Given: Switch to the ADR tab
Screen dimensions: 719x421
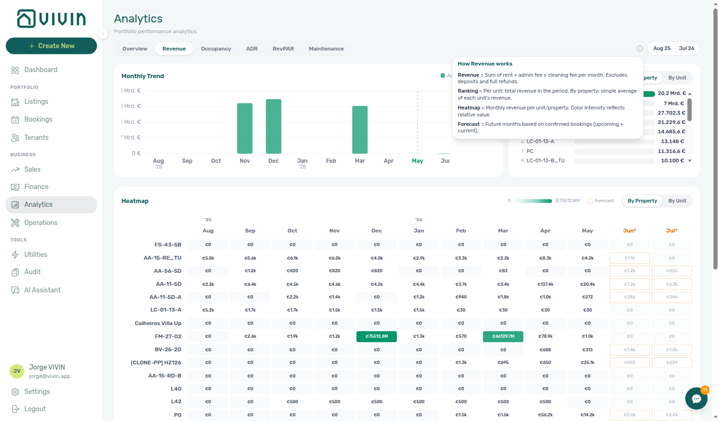Looking at the screenshot, I should [x=252, y=49].
